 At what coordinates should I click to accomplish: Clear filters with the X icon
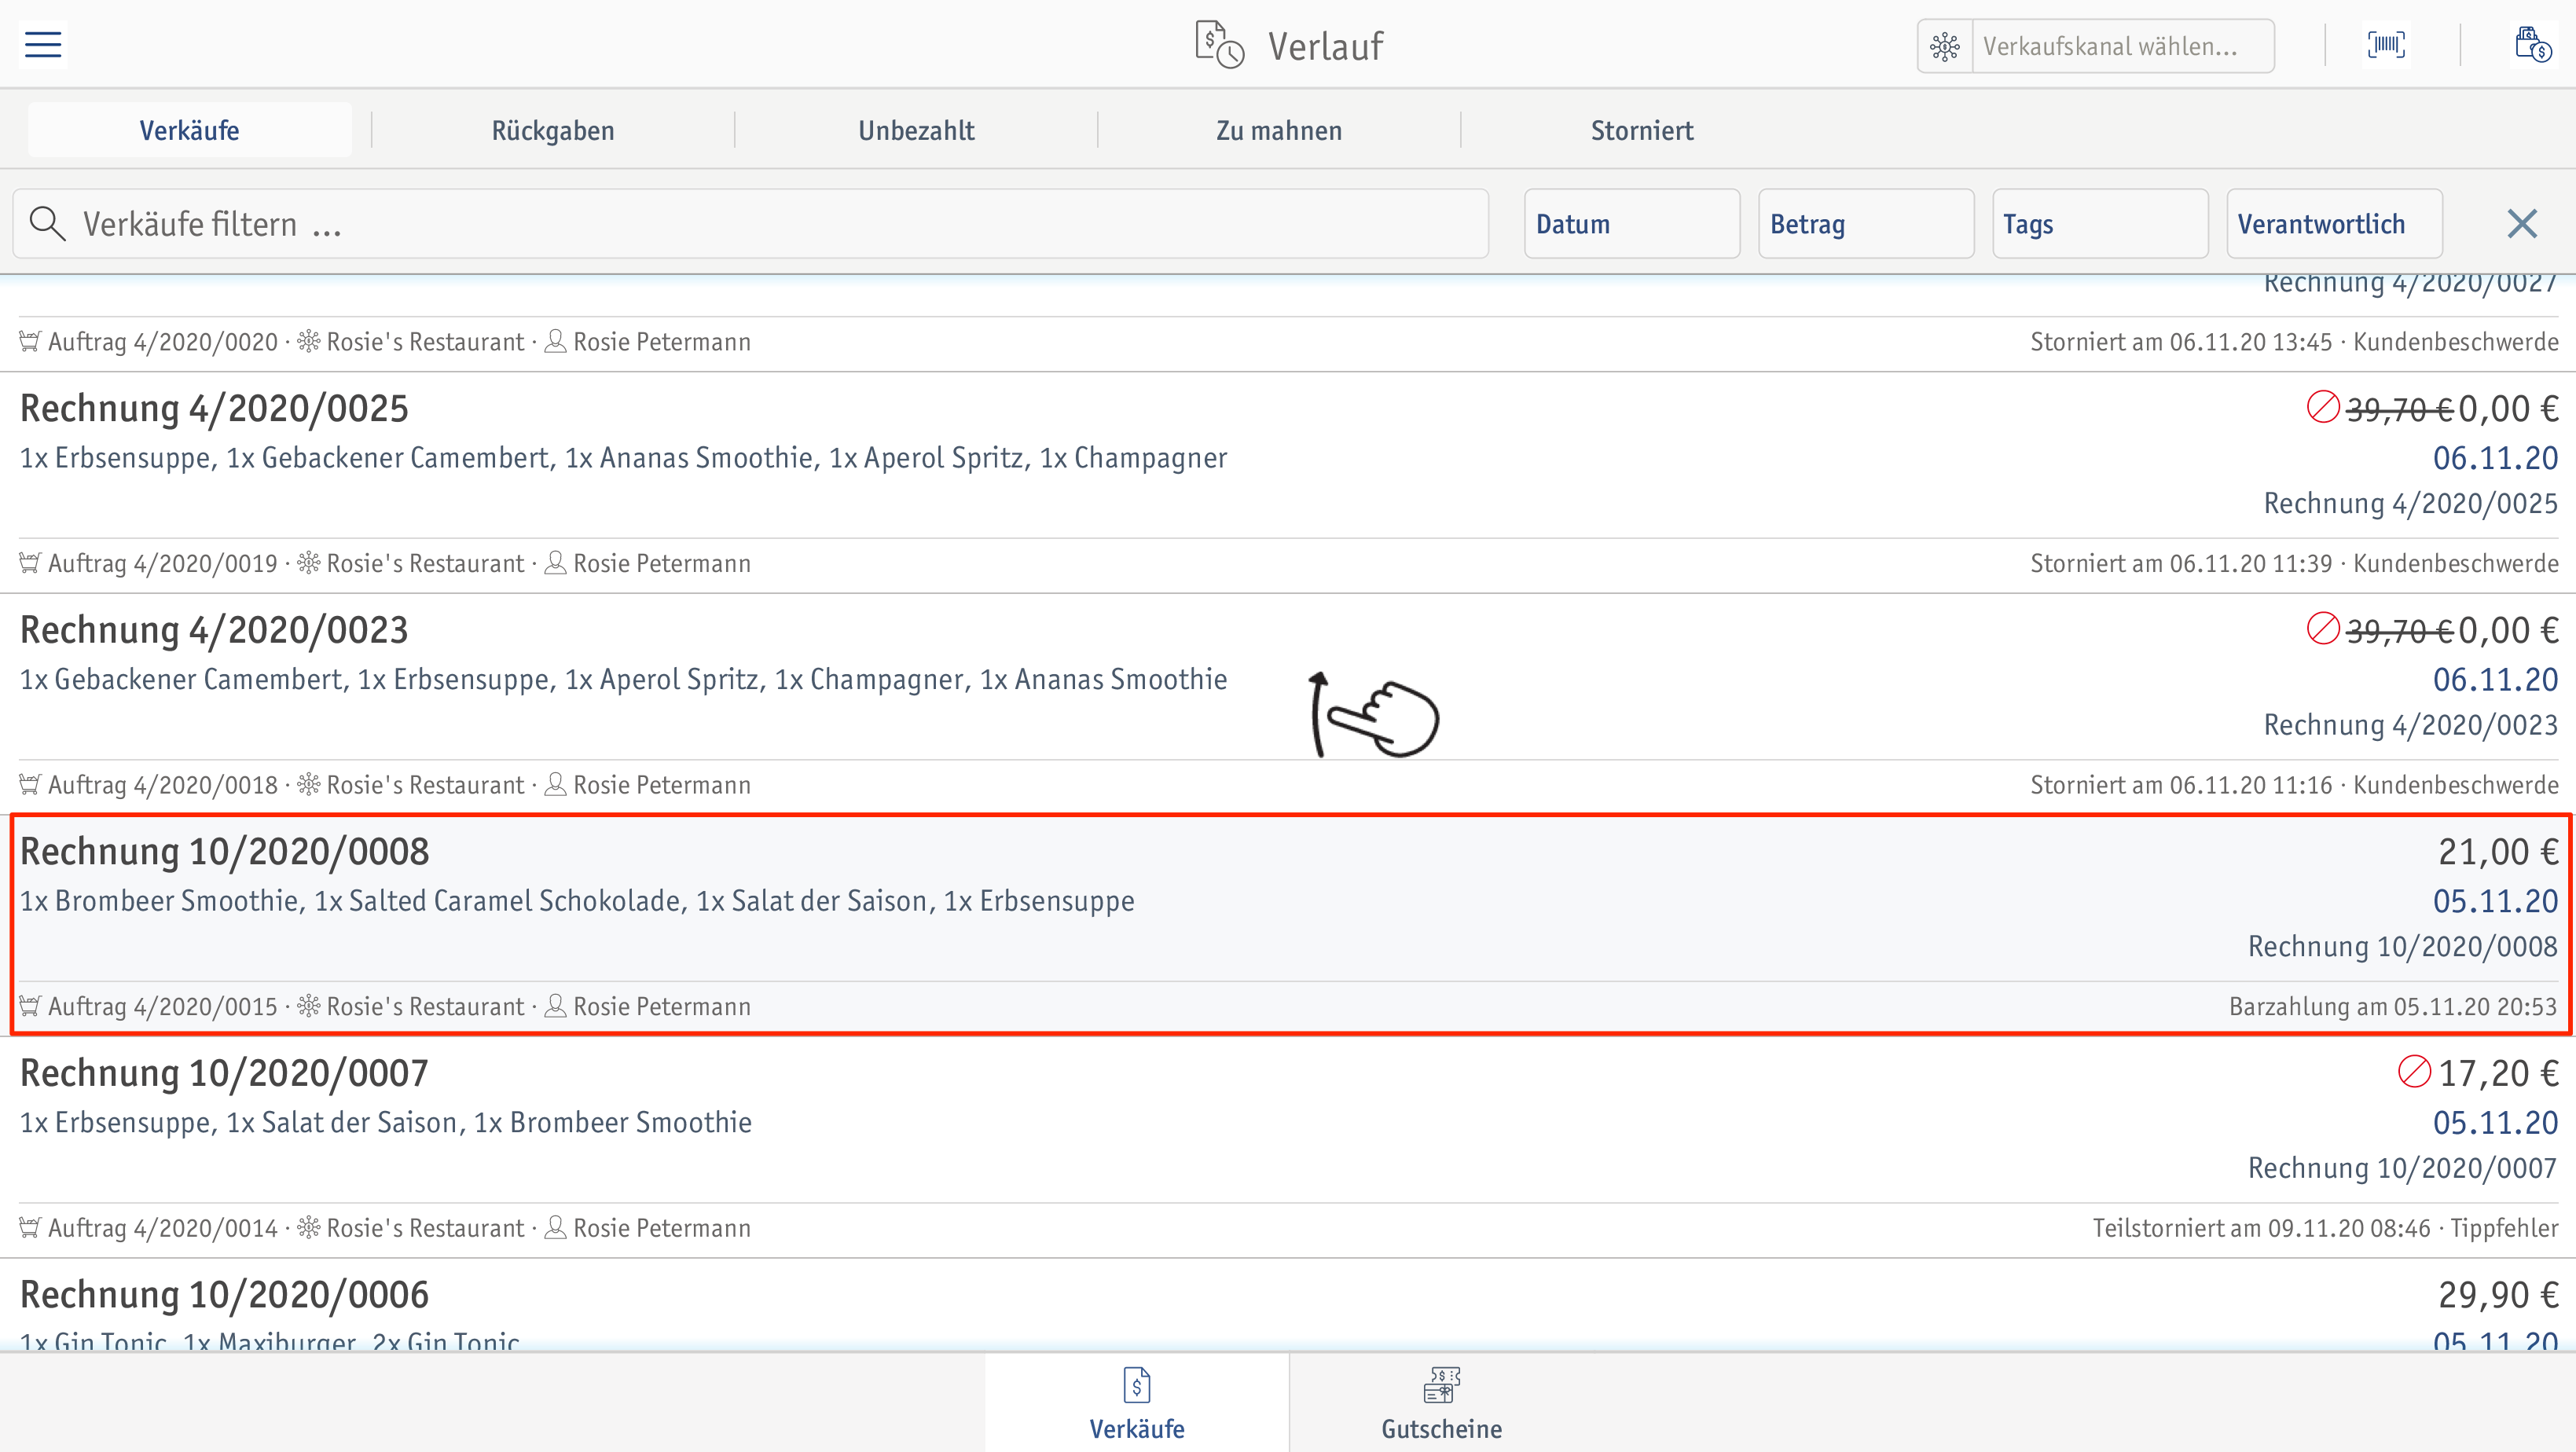(x=2522, y=224)
